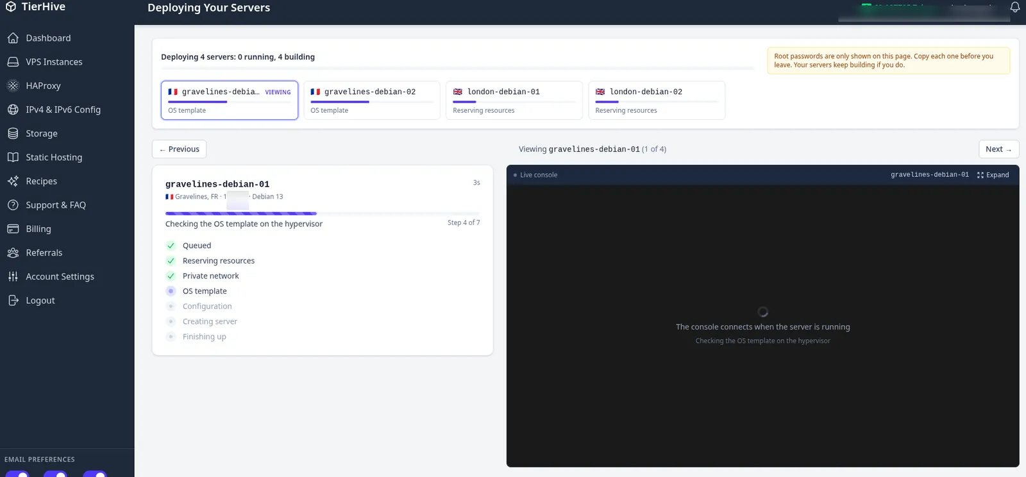Click French flag on gravelines-debian-02 card

pyautogui.click(x=315, y=92)
